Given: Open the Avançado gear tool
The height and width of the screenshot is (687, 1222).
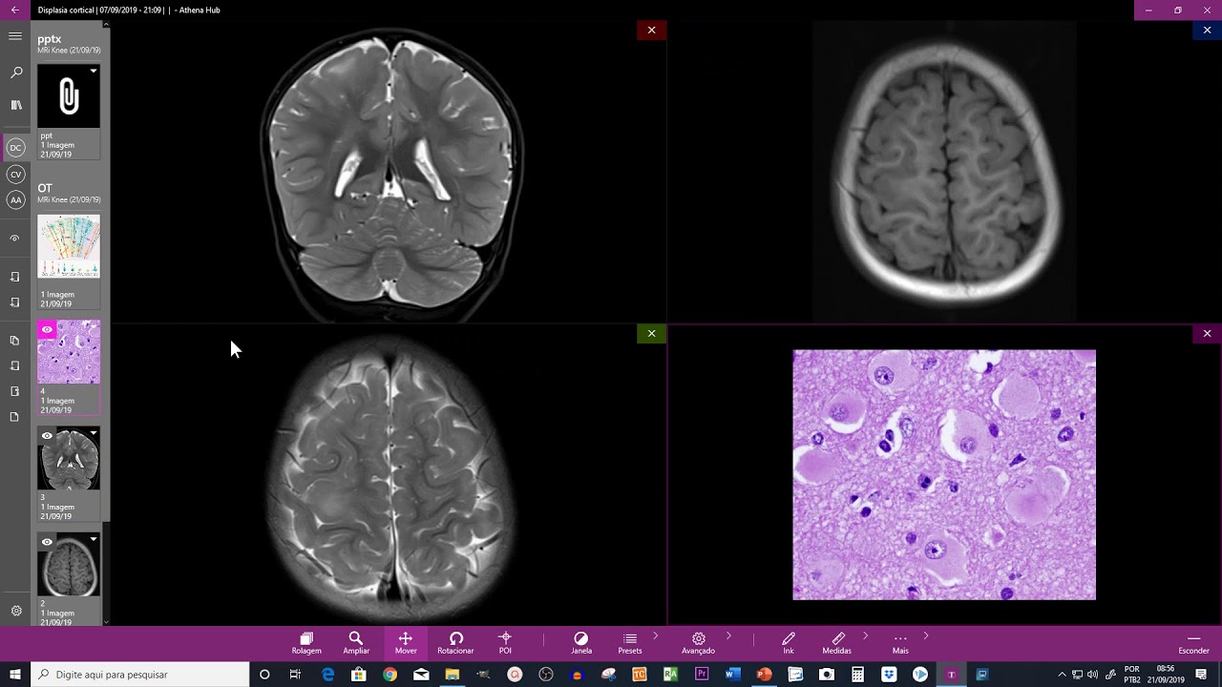Looking at the screenshot, I should coord(698,643).
